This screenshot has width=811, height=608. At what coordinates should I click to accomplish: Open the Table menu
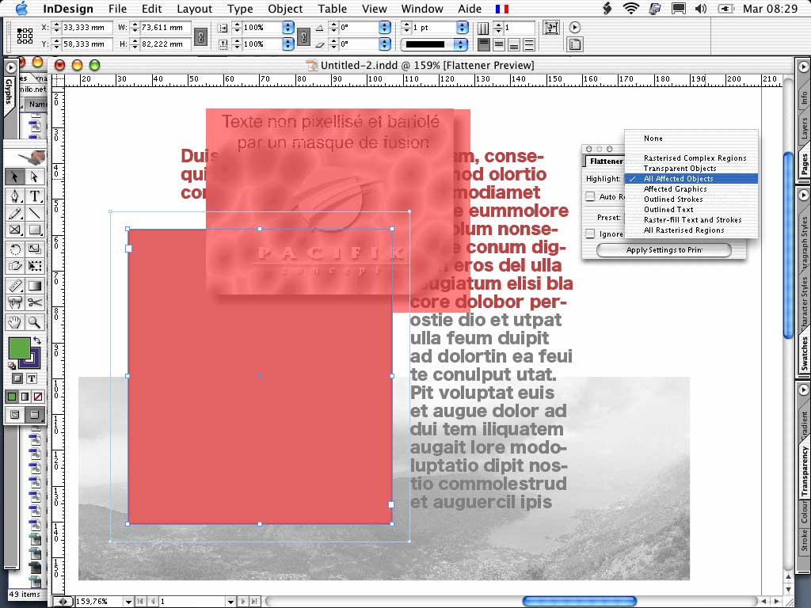[x=333, y=9]
